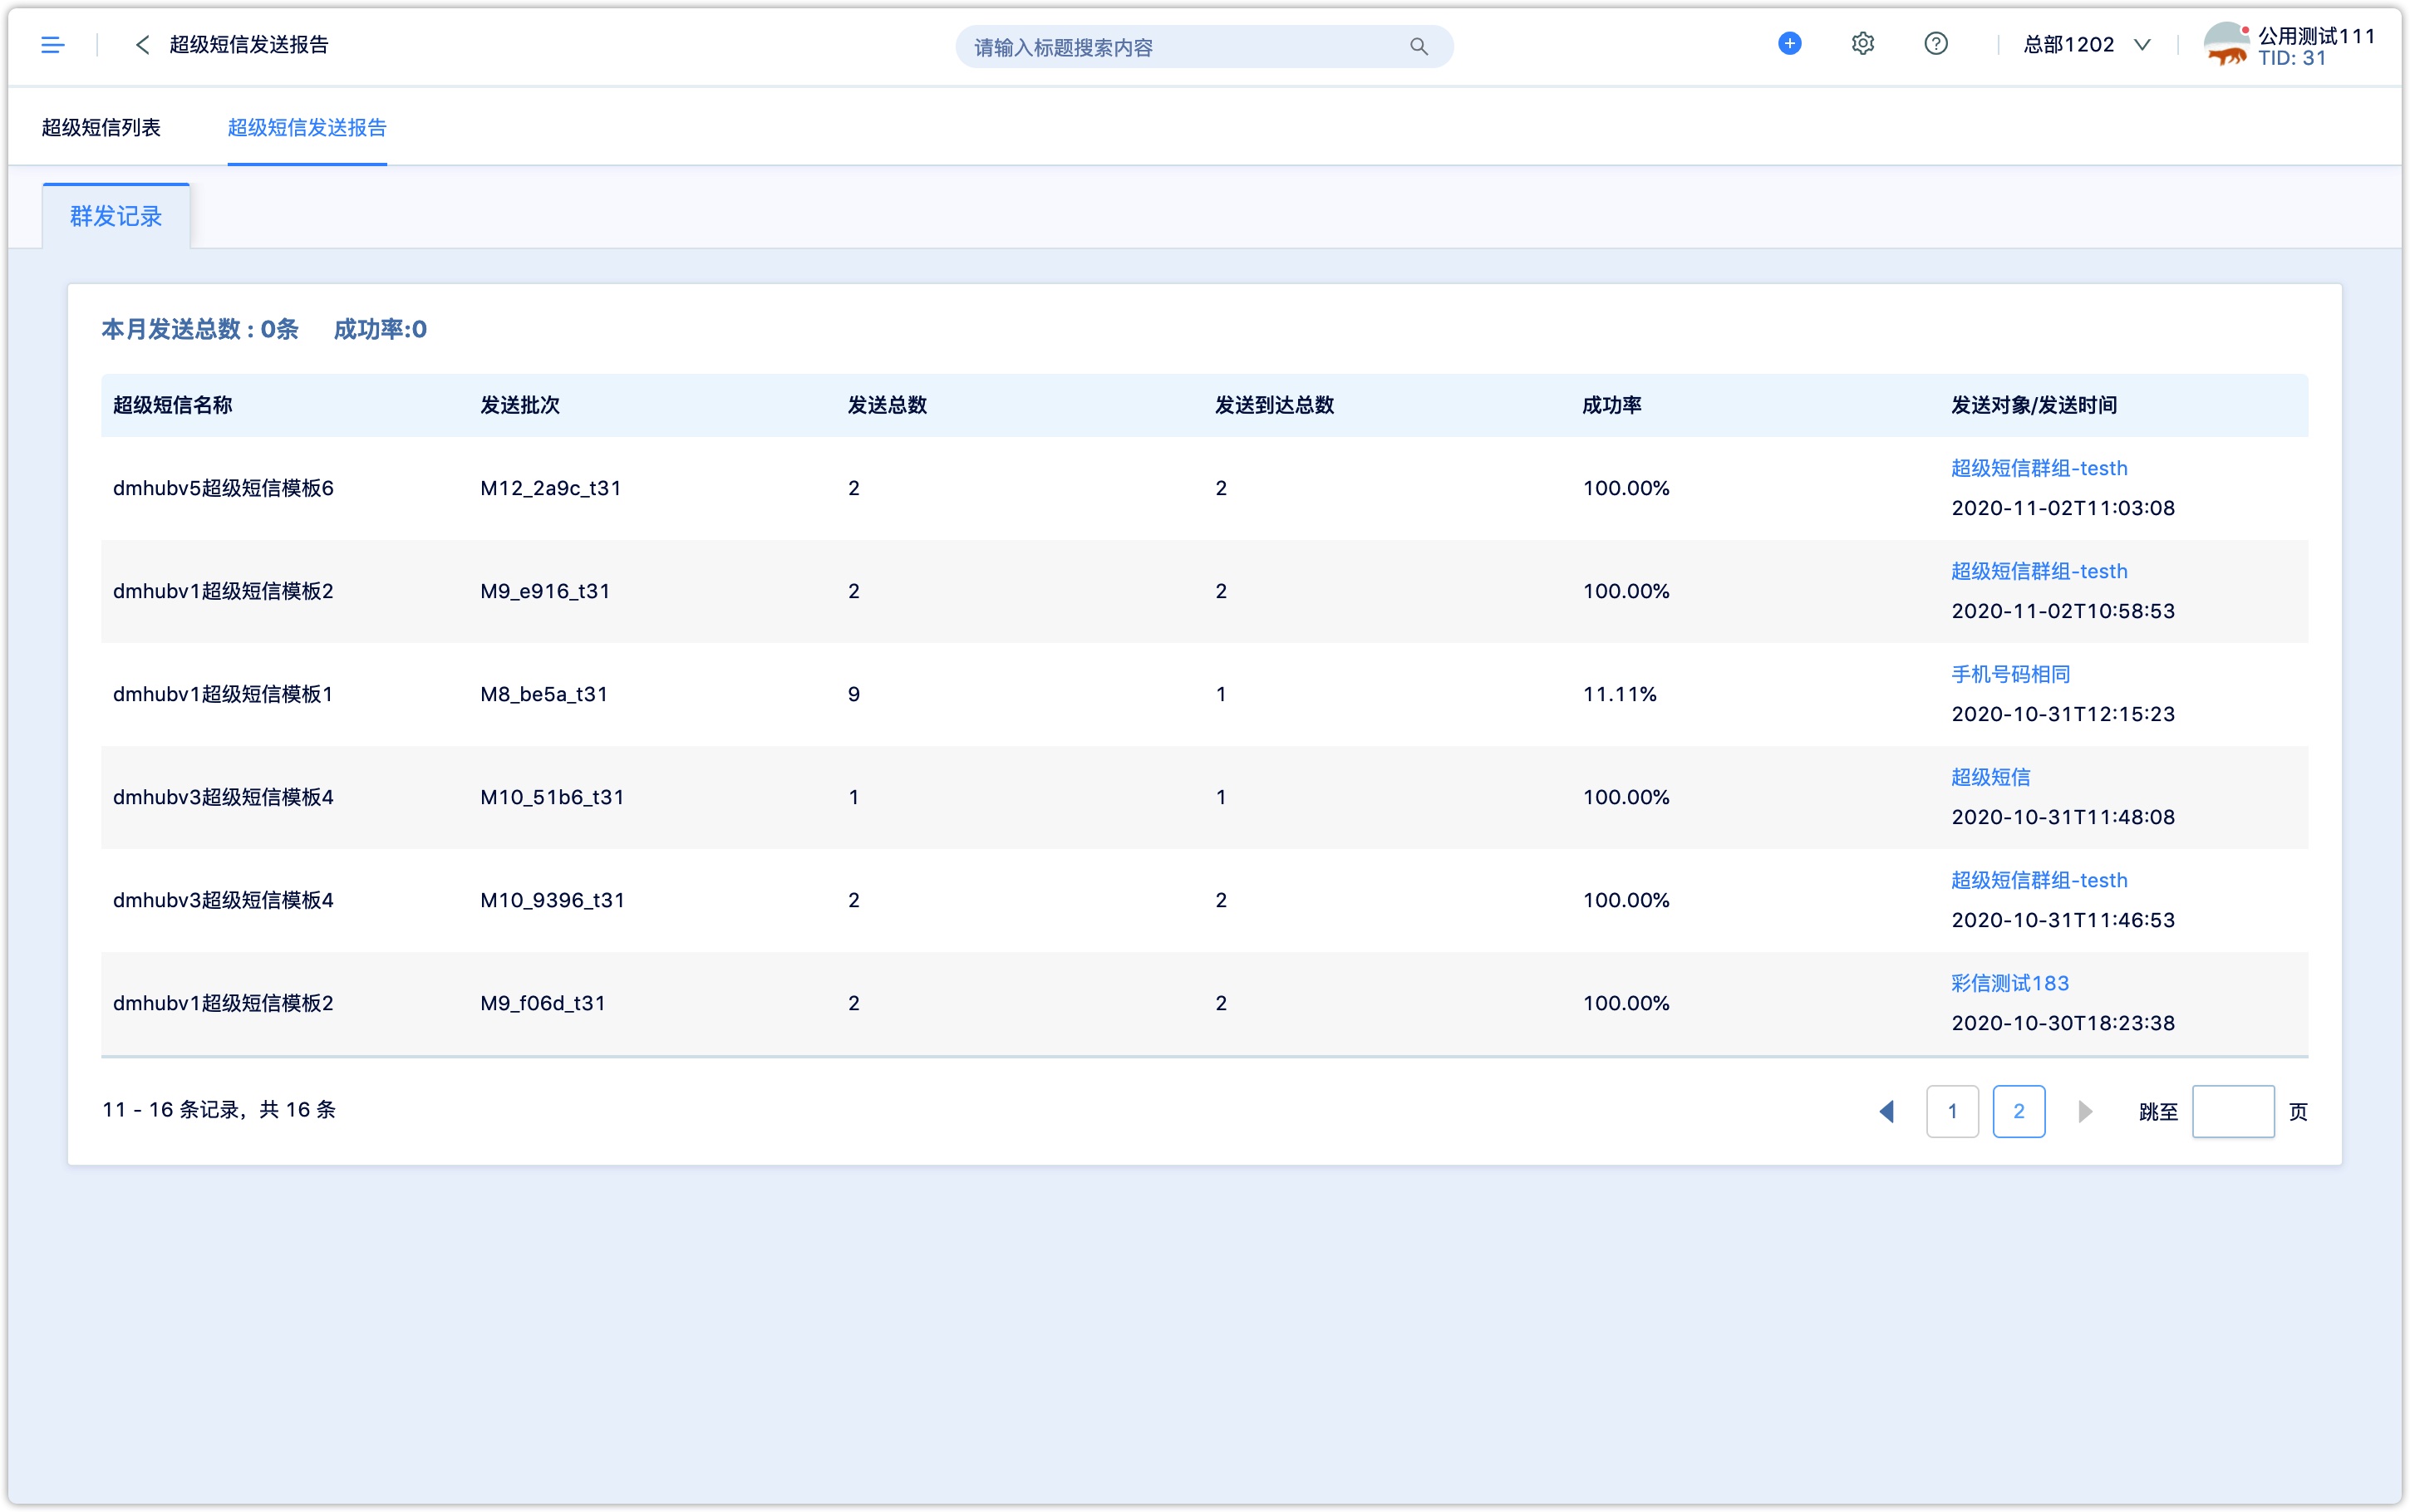Open the 超级短信 link for M10_51b6_t31
Image resolution: width=2410 pixels, height=1512 pixels.
1990,777
